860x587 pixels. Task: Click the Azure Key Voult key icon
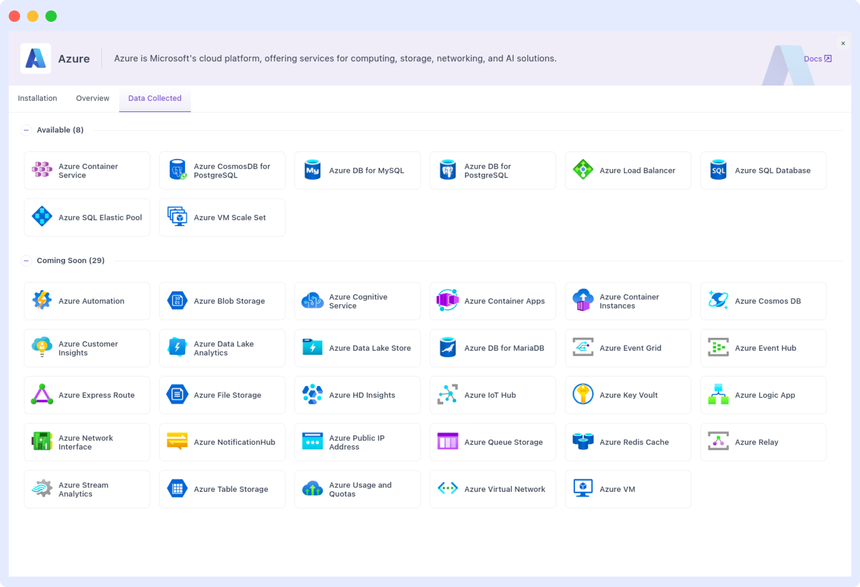(x=582, y=395)
